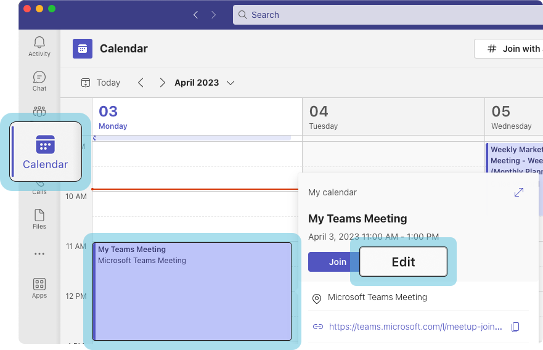
Task: Close window with red button
Action: tap(27, 9)
